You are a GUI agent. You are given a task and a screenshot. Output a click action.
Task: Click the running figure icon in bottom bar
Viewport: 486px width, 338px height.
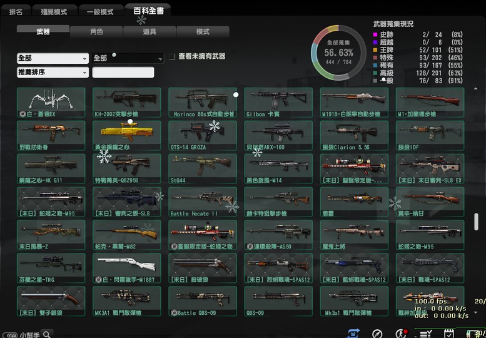pos(400,333)
